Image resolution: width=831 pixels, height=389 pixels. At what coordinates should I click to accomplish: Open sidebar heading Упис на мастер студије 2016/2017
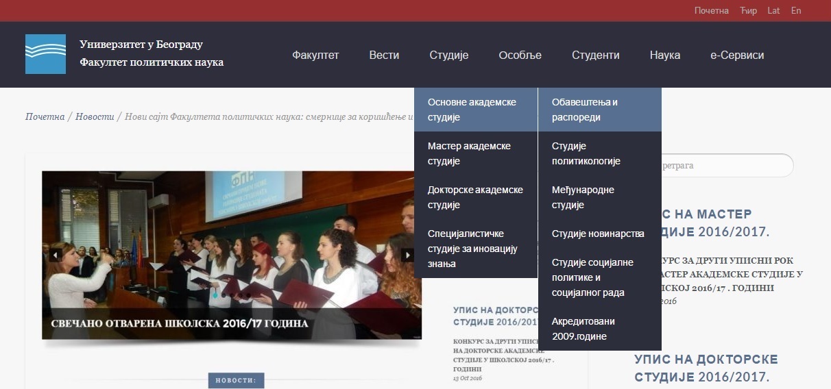click(x=716, y=223)
